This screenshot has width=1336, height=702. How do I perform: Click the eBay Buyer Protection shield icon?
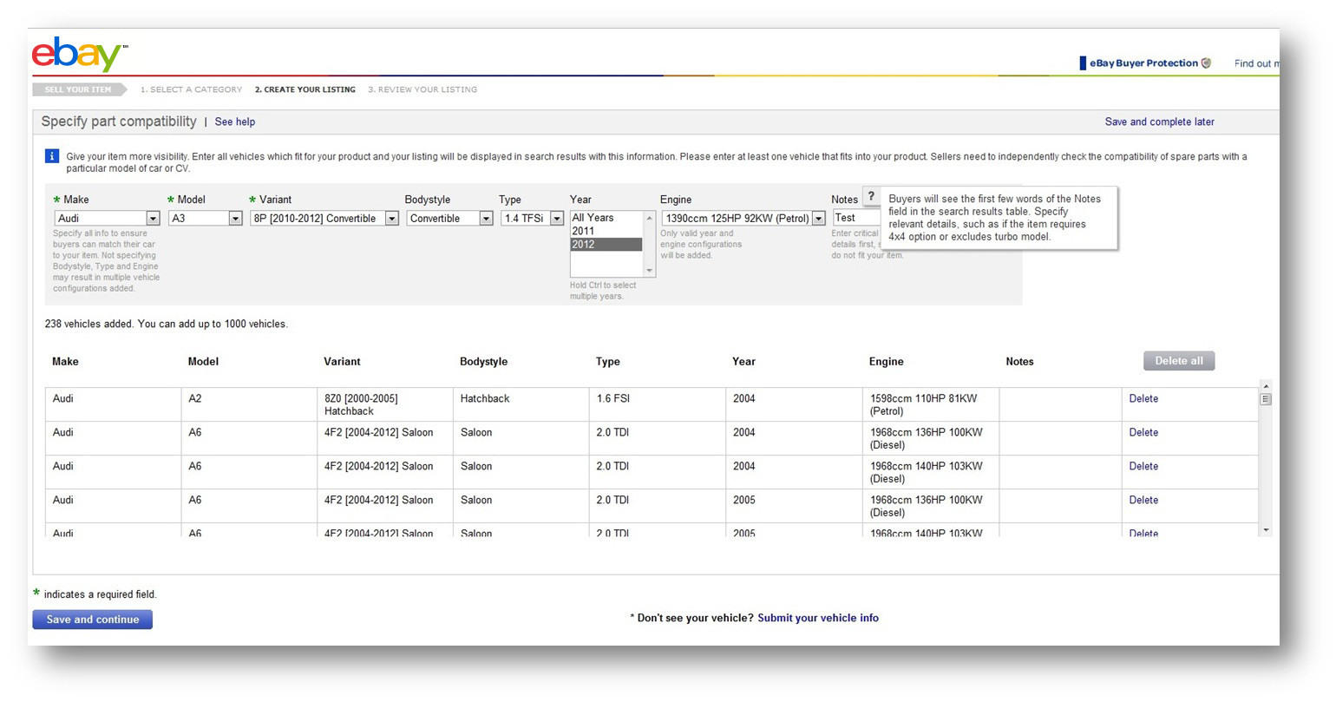pyautogui.click(x=1206, y=63)
